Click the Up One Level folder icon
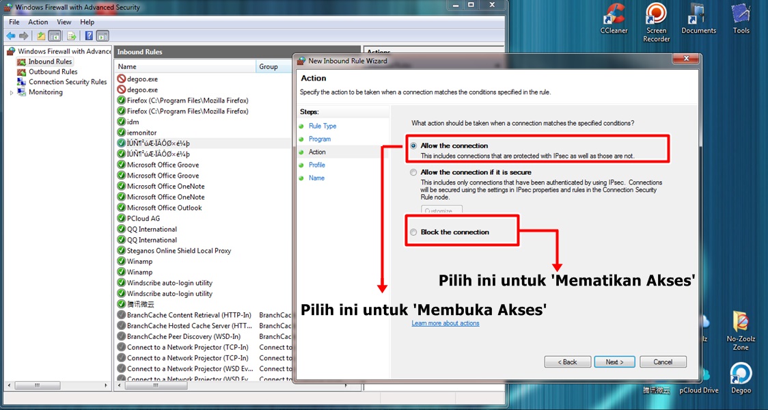The image size is (768, 410). [41, 36]
